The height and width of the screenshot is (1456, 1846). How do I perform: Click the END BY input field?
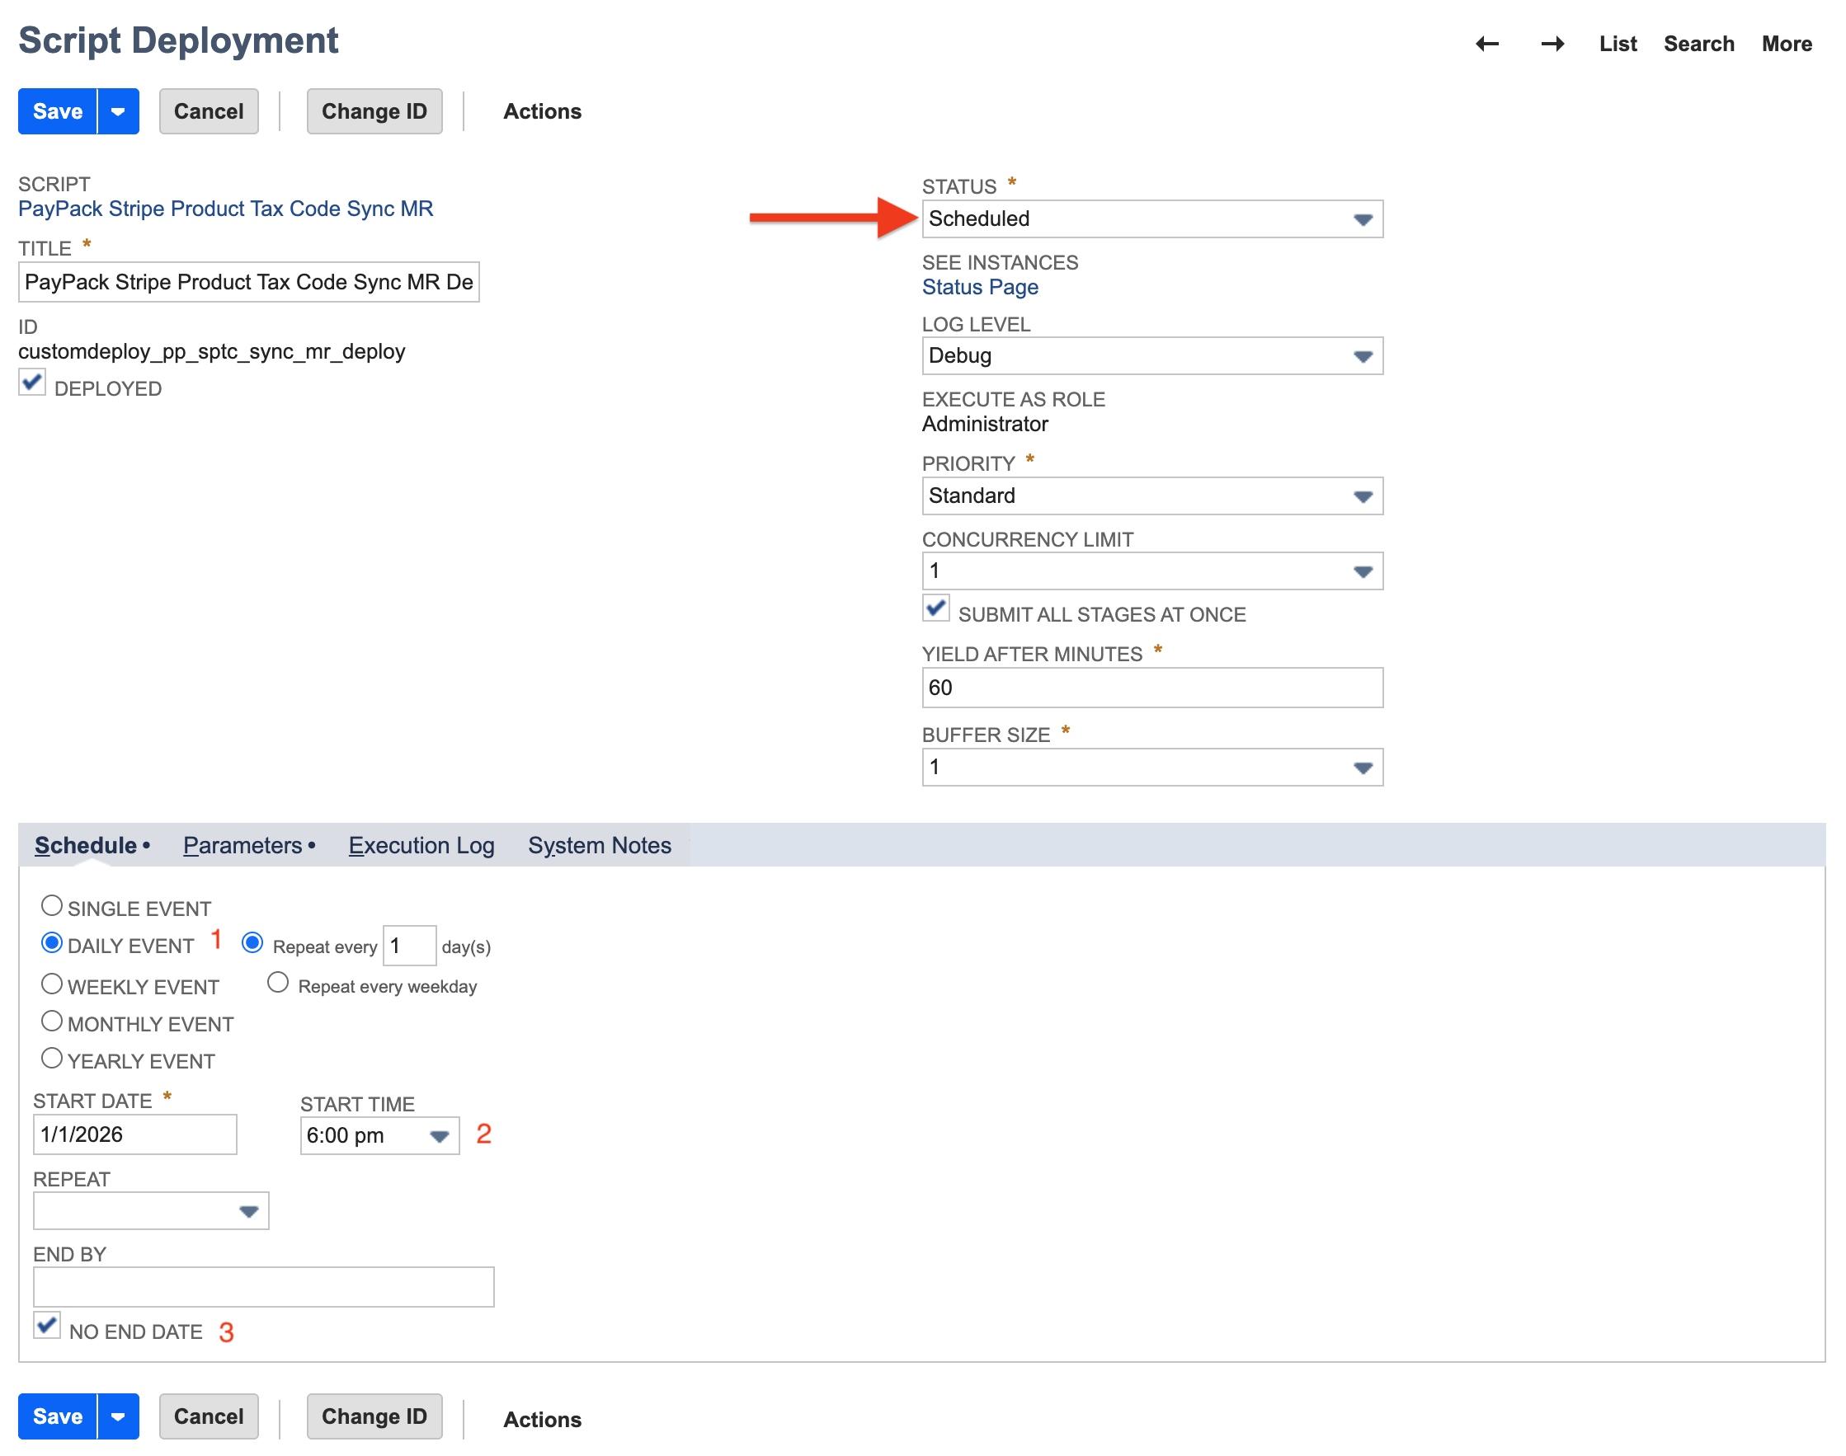tap(262, 1286)
